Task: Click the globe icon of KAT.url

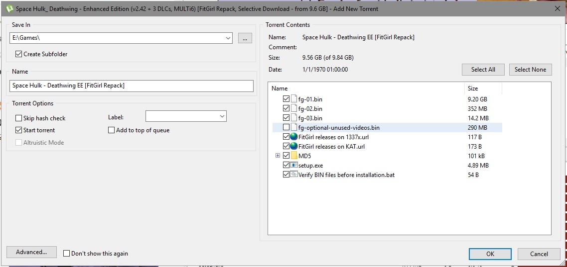Action: click(x=294, y=147)
